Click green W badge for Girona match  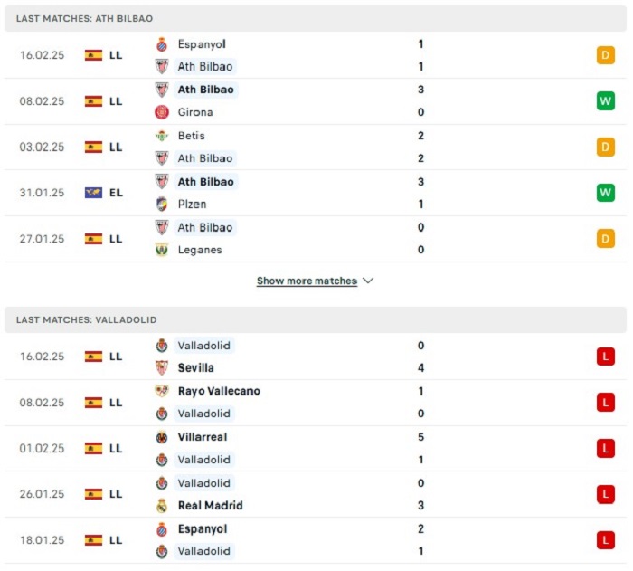pyautogui.click(x=606, y=101)
